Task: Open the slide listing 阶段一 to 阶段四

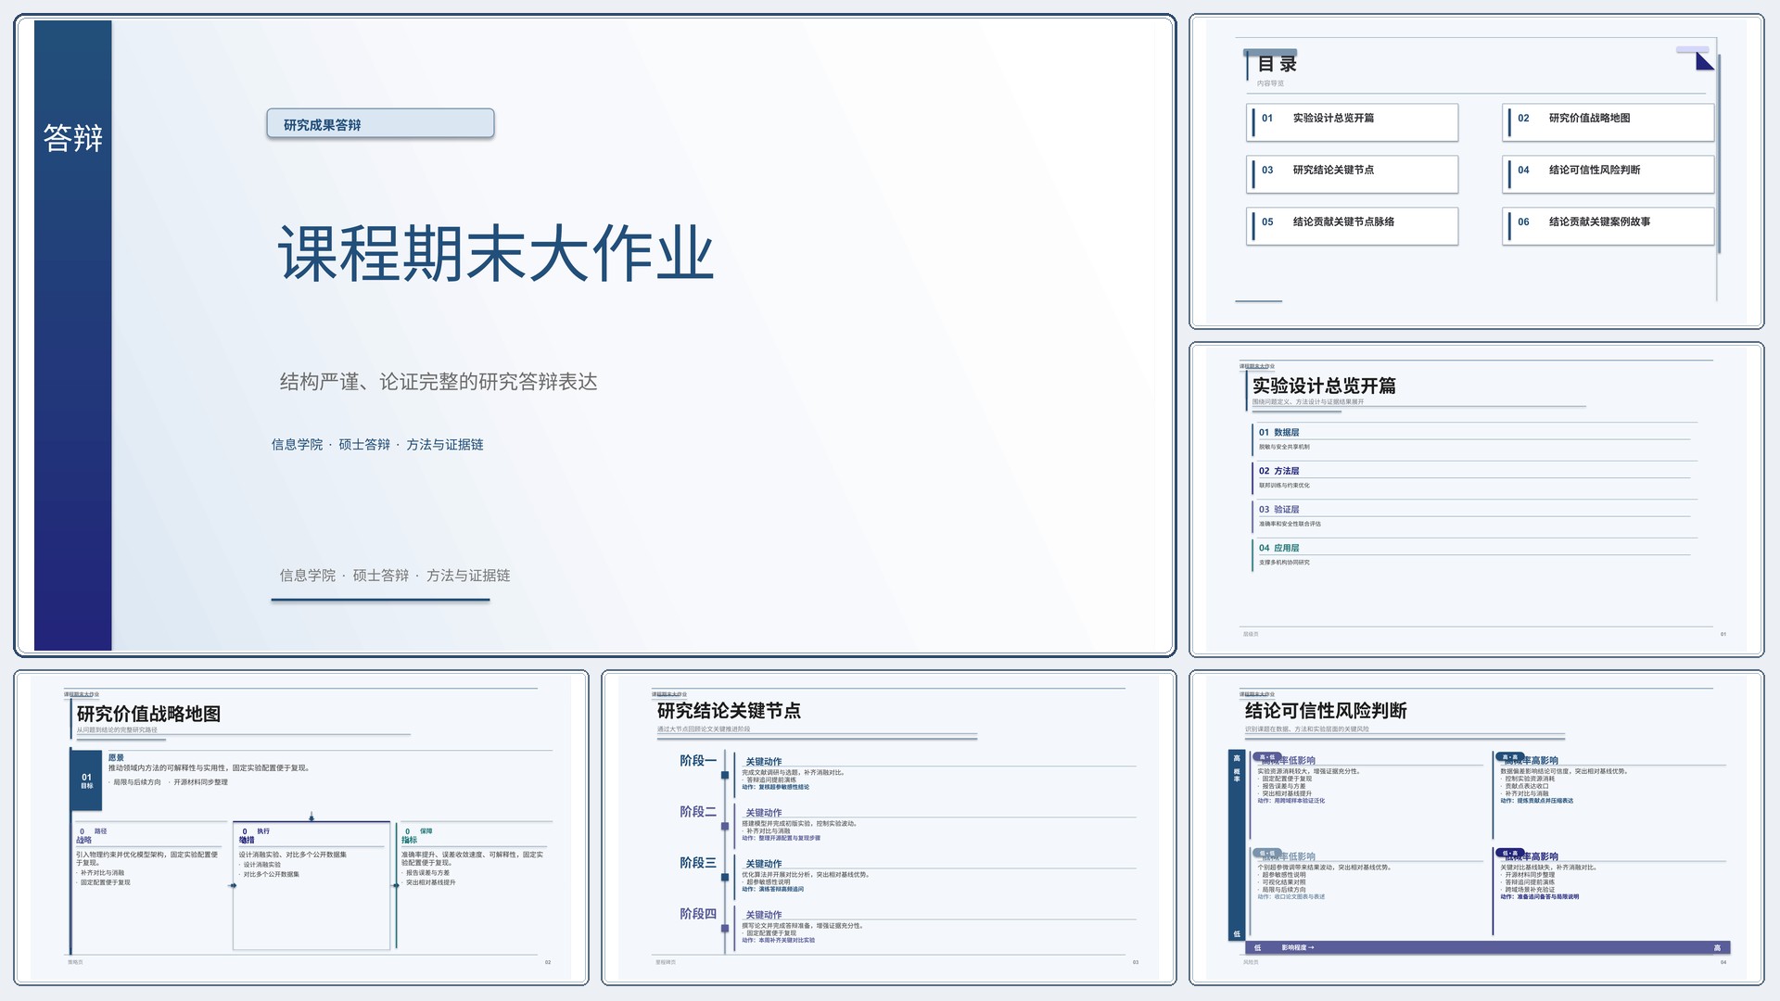Action: [889, 828]
